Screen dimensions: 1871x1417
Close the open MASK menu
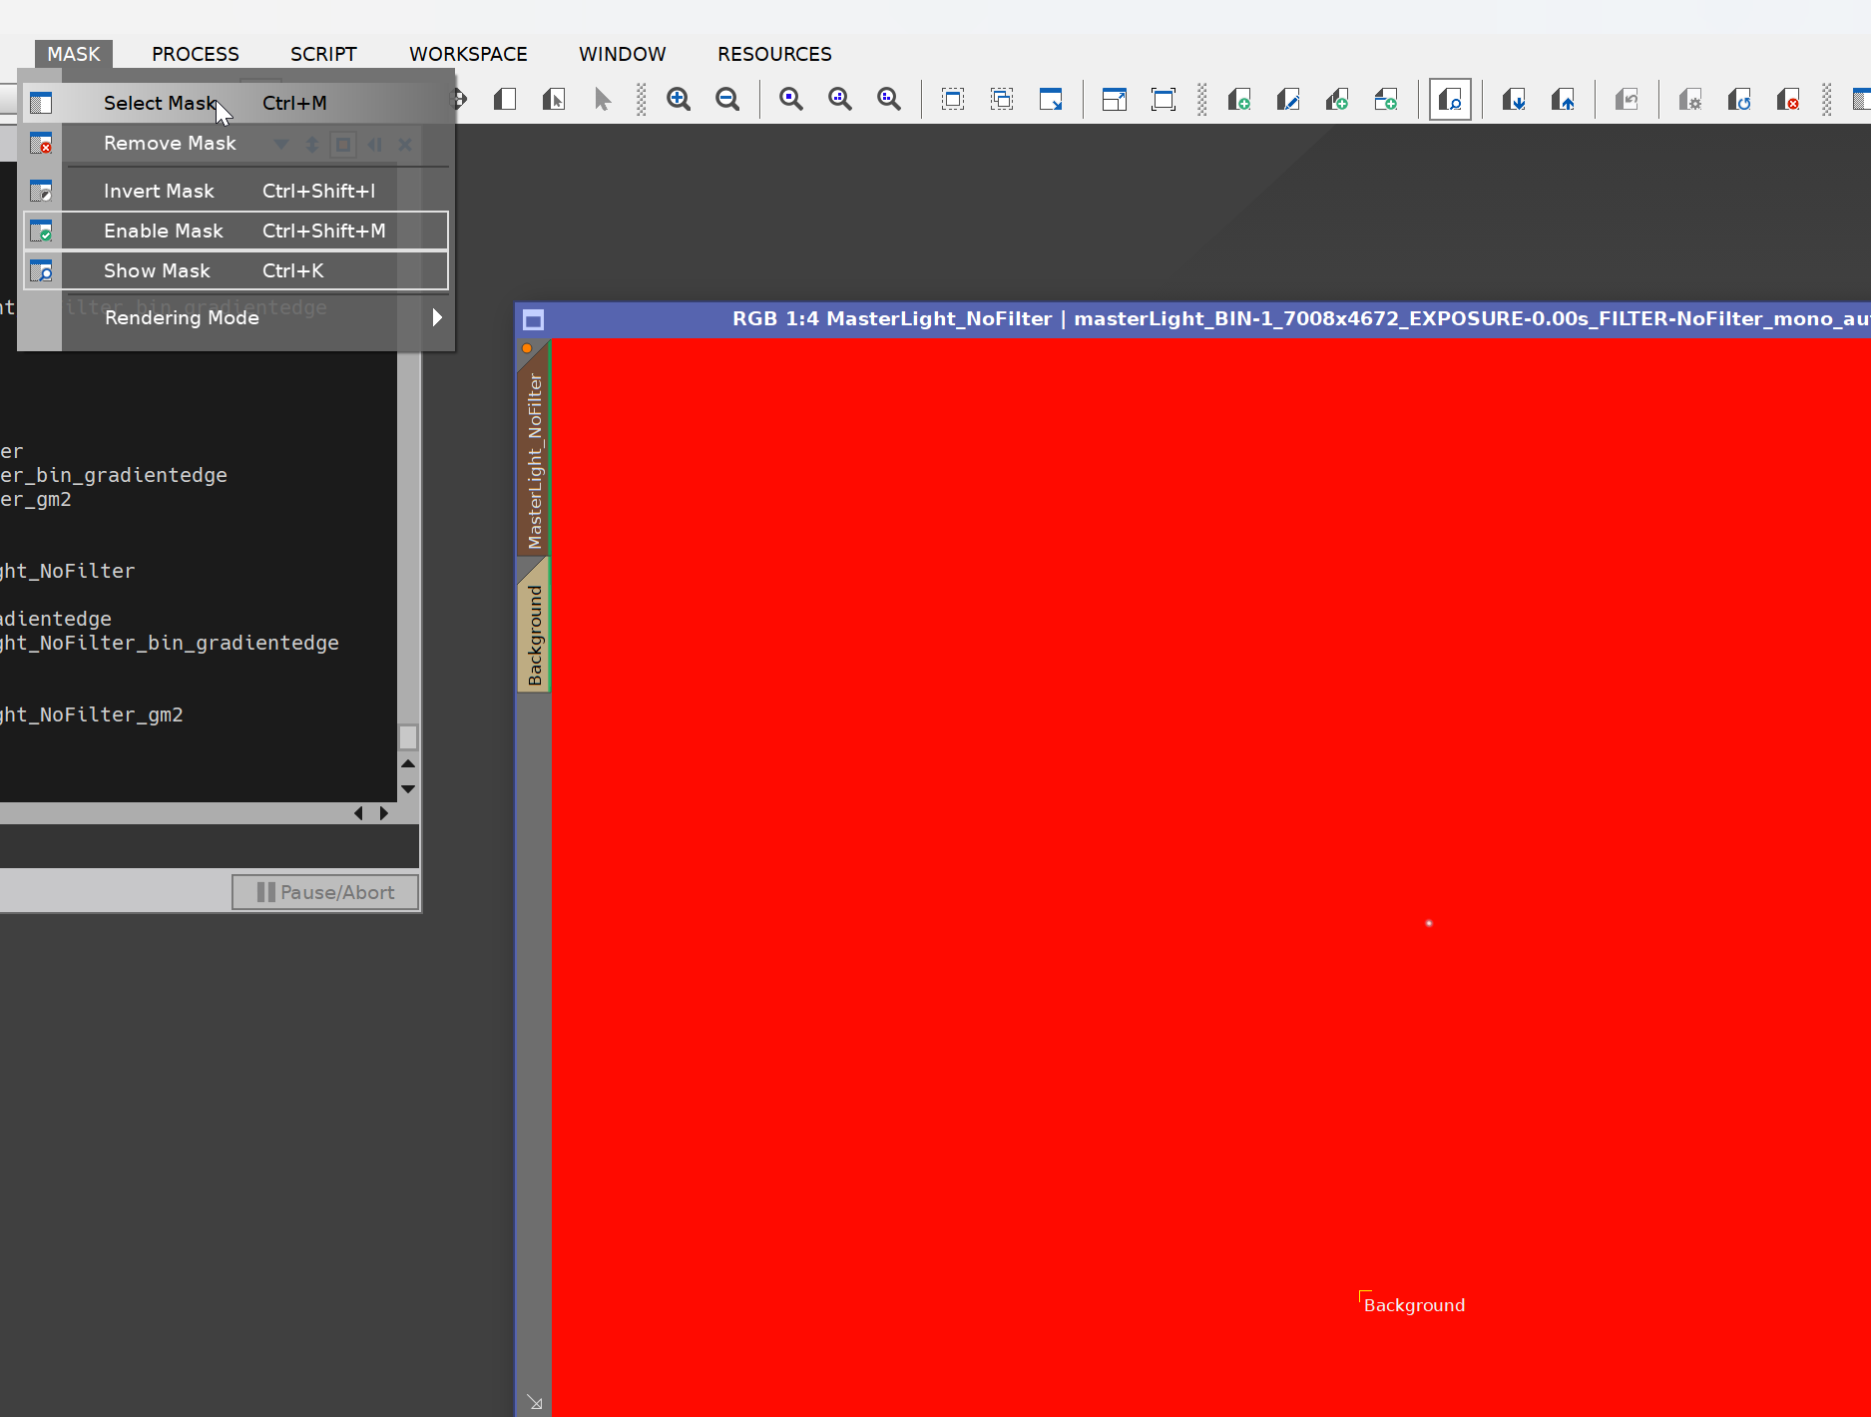(x=74, y=54)
